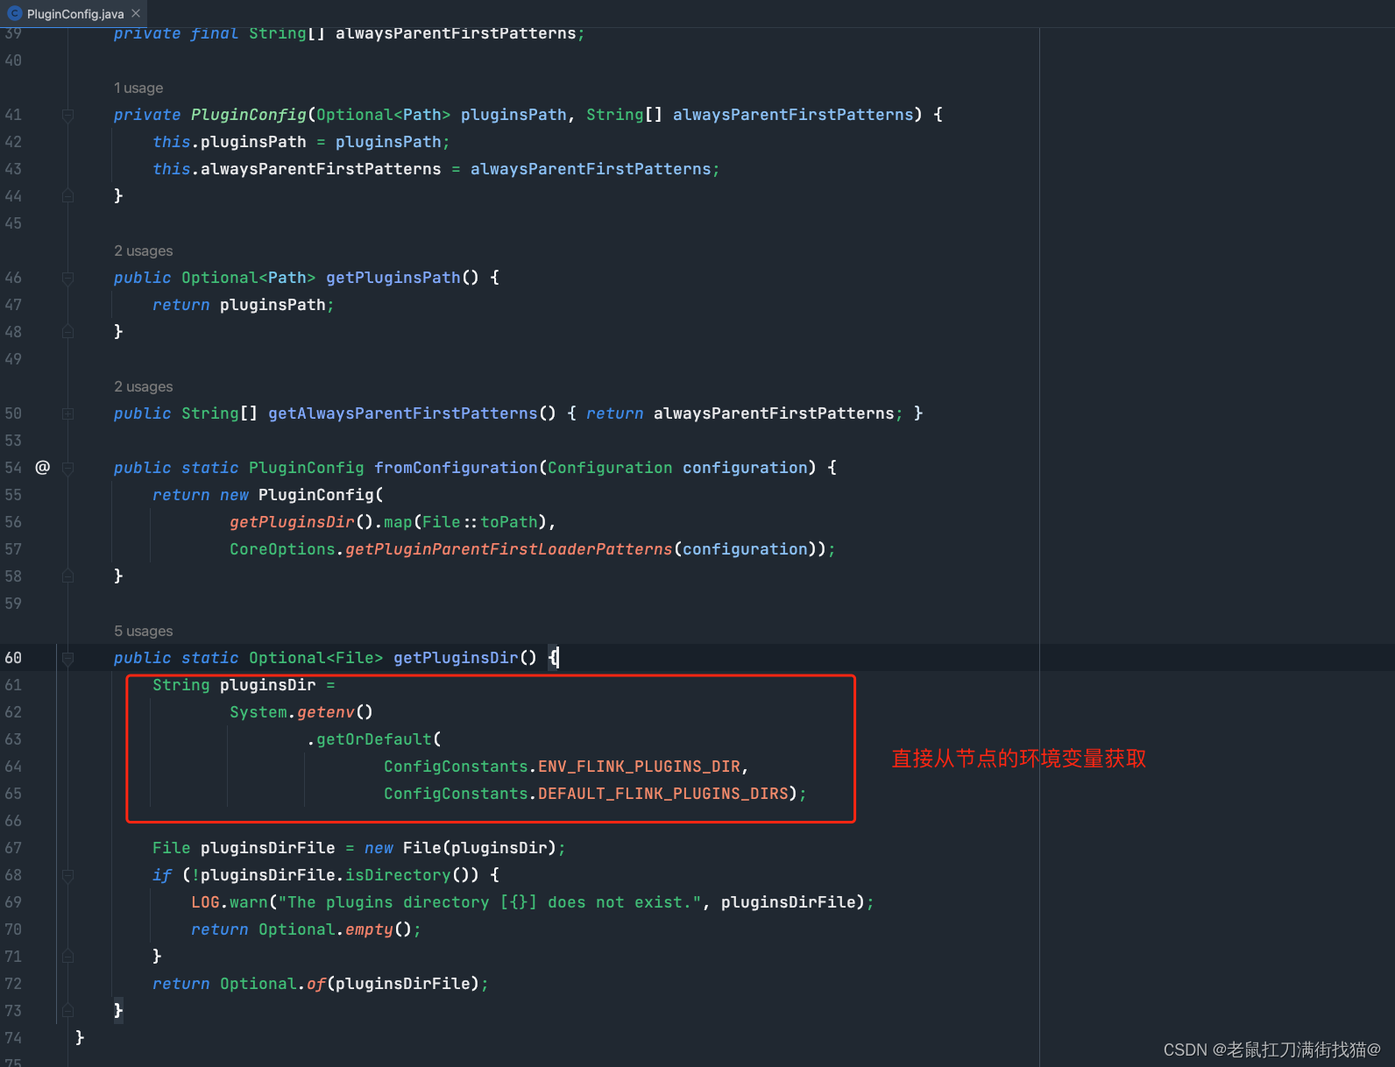Screen dimensions: 1395x1067
Task: Click 'return pluginsPath' on line 47
Action: [x=239, y=305]
